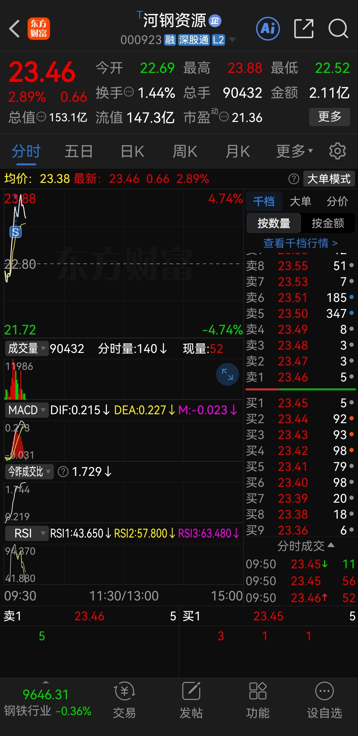Open the 成交量 indicator dropdown
This screenshot has width=358, height=736.
click(x=27, y=349)
